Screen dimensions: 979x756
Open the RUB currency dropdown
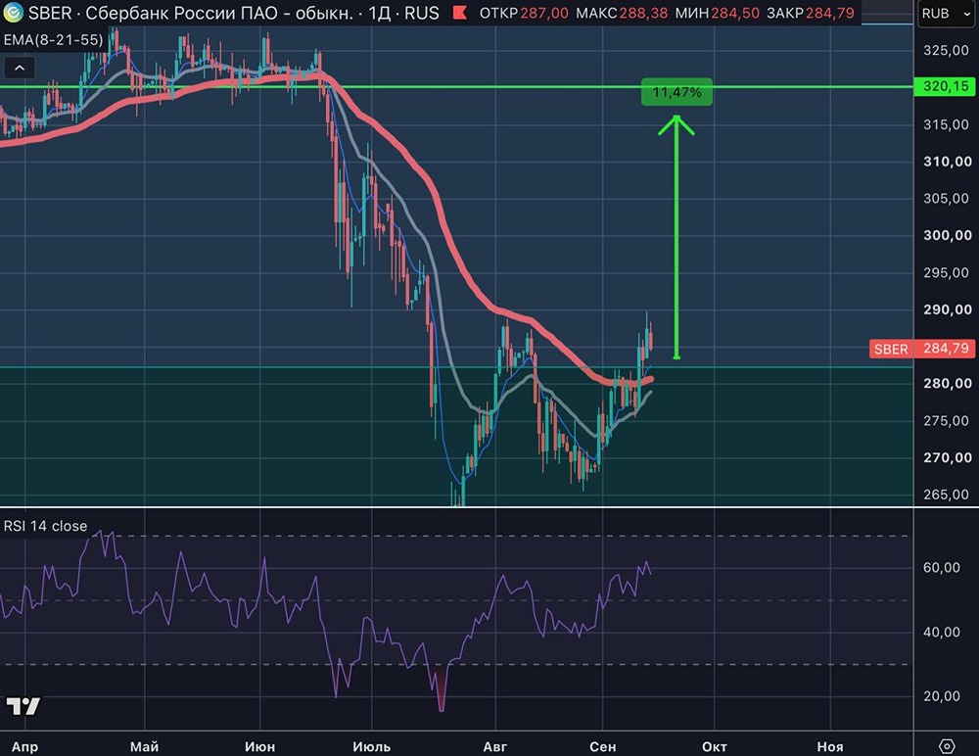coord(947,13)
